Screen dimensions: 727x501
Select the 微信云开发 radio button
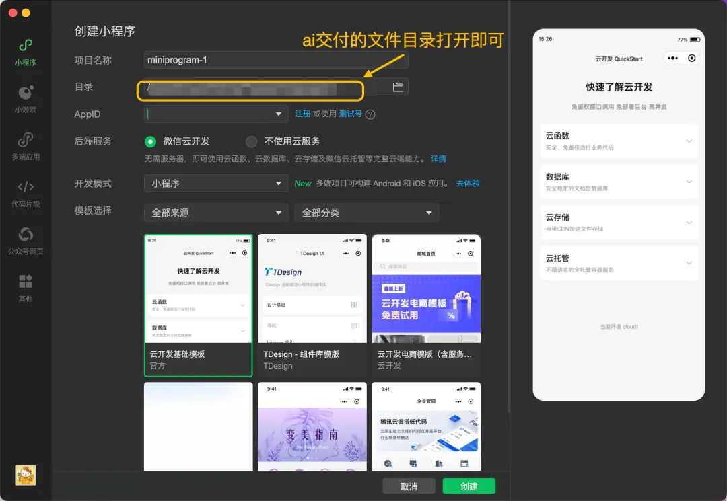(x=150, y=141)
